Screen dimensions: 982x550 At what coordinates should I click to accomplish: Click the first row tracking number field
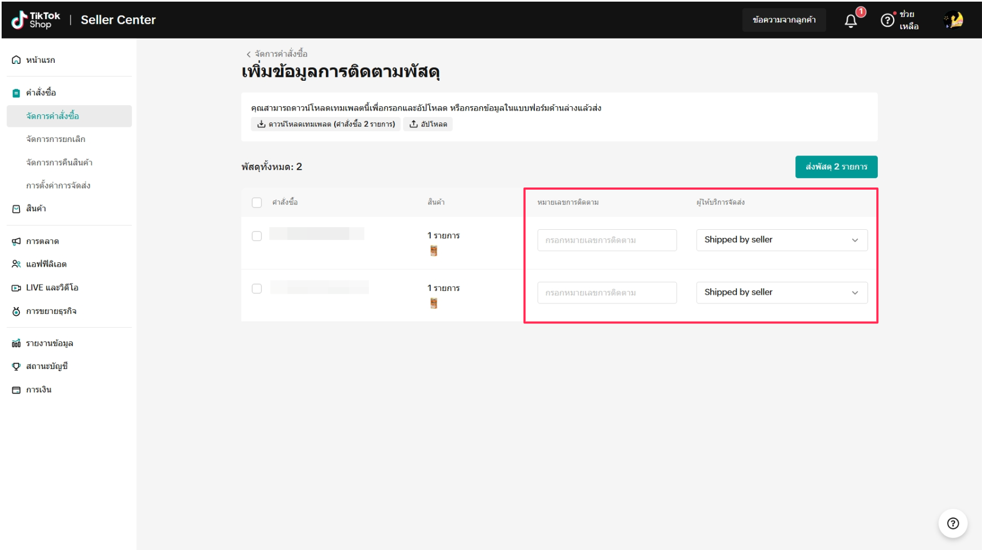tap(607, 240)
